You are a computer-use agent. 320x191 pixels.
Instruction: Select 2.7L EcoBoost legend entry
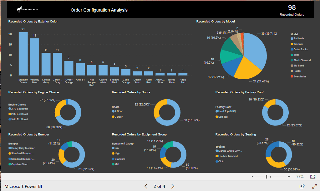click(x=18, y=109)
